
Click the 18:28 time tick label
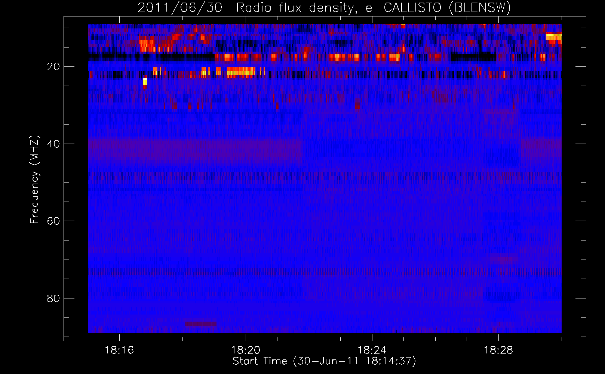[x=498, y=350]
